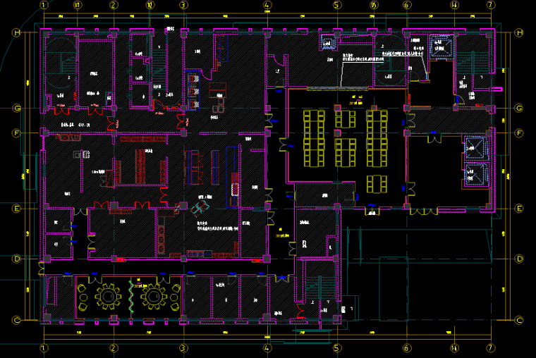536x358 pixels.
Task: Click the G axis bubble on right side
Action: click(x=520, y=109)
